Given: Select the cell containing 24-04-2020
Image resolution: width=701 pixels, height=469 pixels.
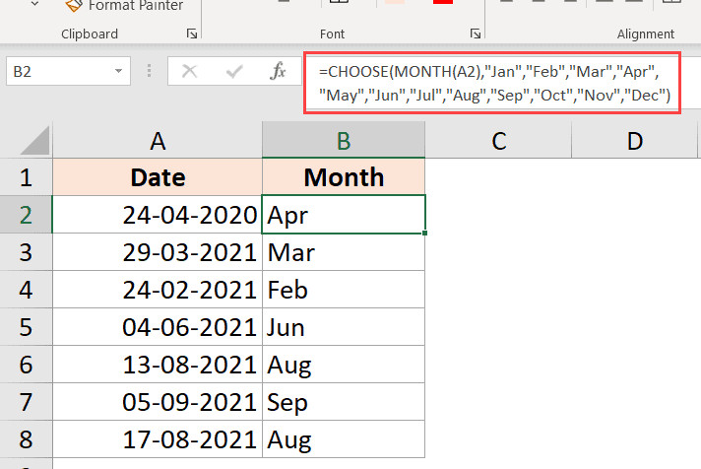Looking at the screenshot, I should pyautogui.click(x=157, y=215).
